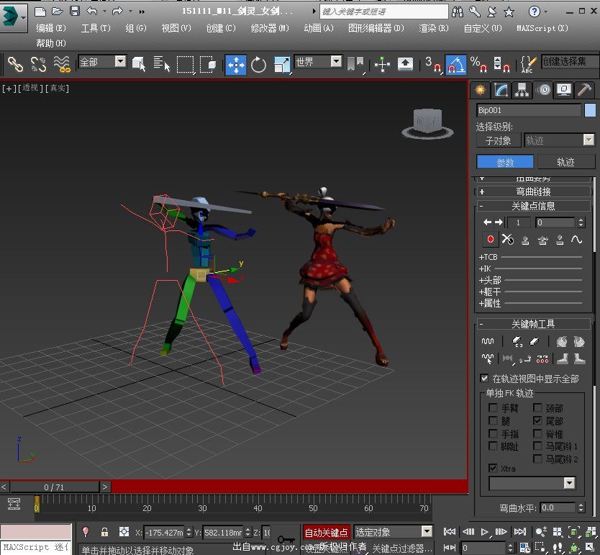Open the 修改器 menu
This screenshot has height=555, width=600.
point(269,28)
